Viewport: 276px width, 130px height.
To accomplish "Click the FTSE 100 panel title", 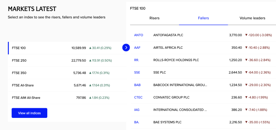I will 138,8.
